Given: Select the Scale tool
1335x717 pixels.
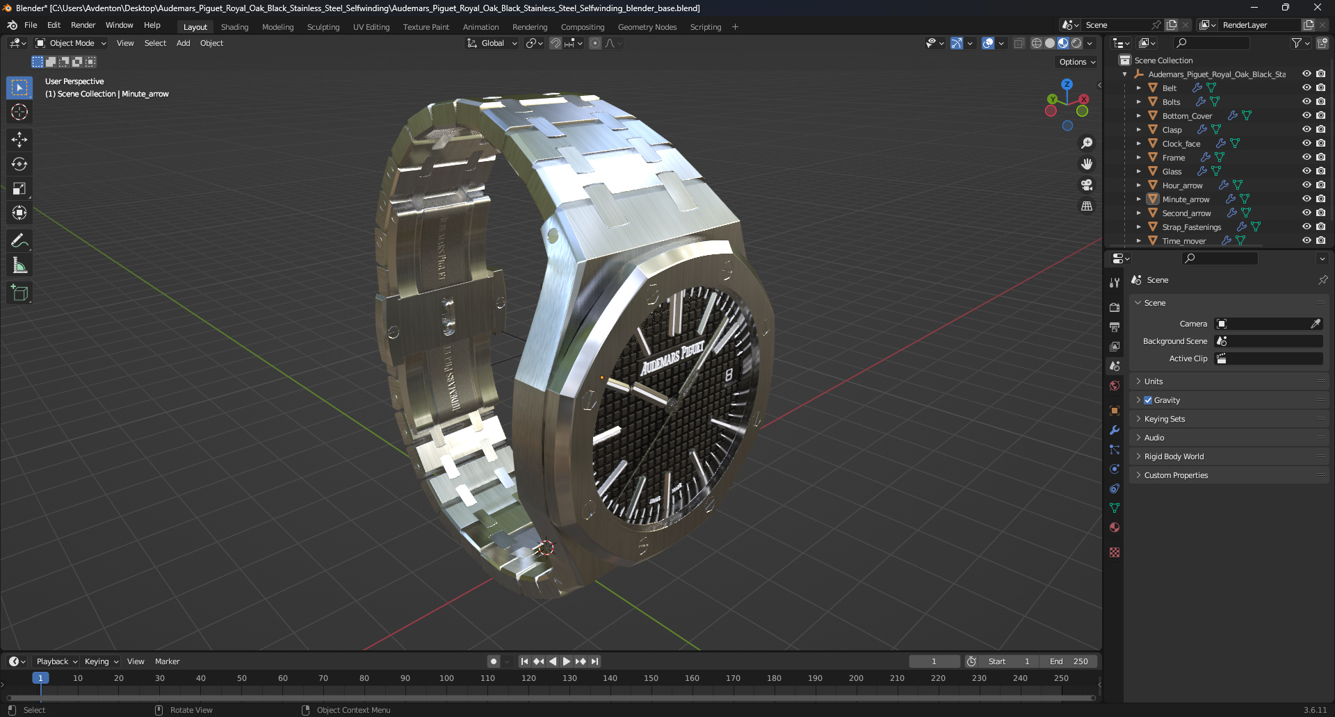Looking at the screenshot, I should point(19,188).
